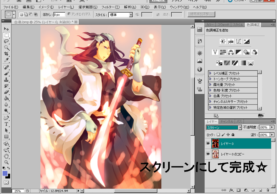Click the ぼかし feather input field
277x194 pixels.
click(59, 15)
